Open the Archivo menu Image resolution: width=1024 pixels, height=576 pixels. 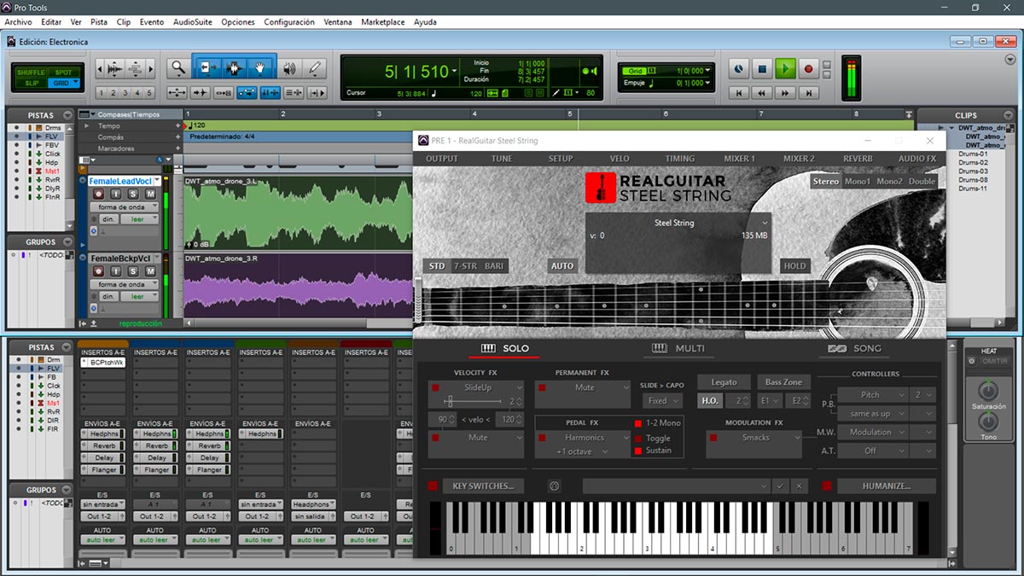pos(18,22)
